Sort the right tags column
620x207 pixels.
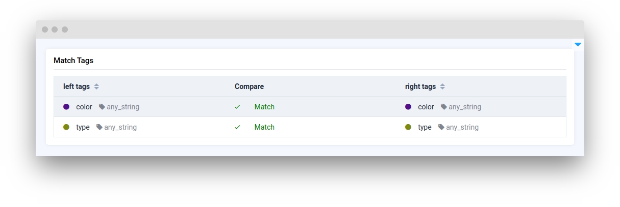pyautogui.click(x=442, y=86)
